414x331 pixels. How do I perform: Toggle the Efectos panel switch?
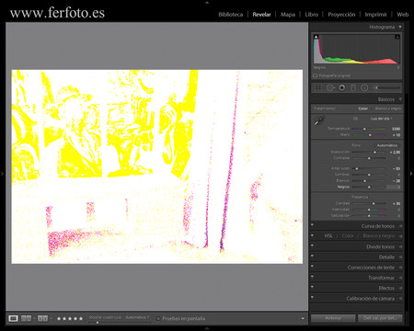(x=312, y=287)
